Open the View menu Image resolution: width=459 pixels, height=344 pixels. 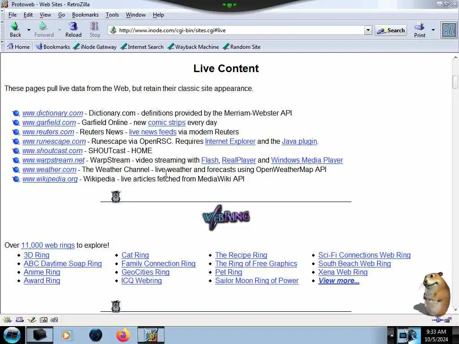pos(45,15)
